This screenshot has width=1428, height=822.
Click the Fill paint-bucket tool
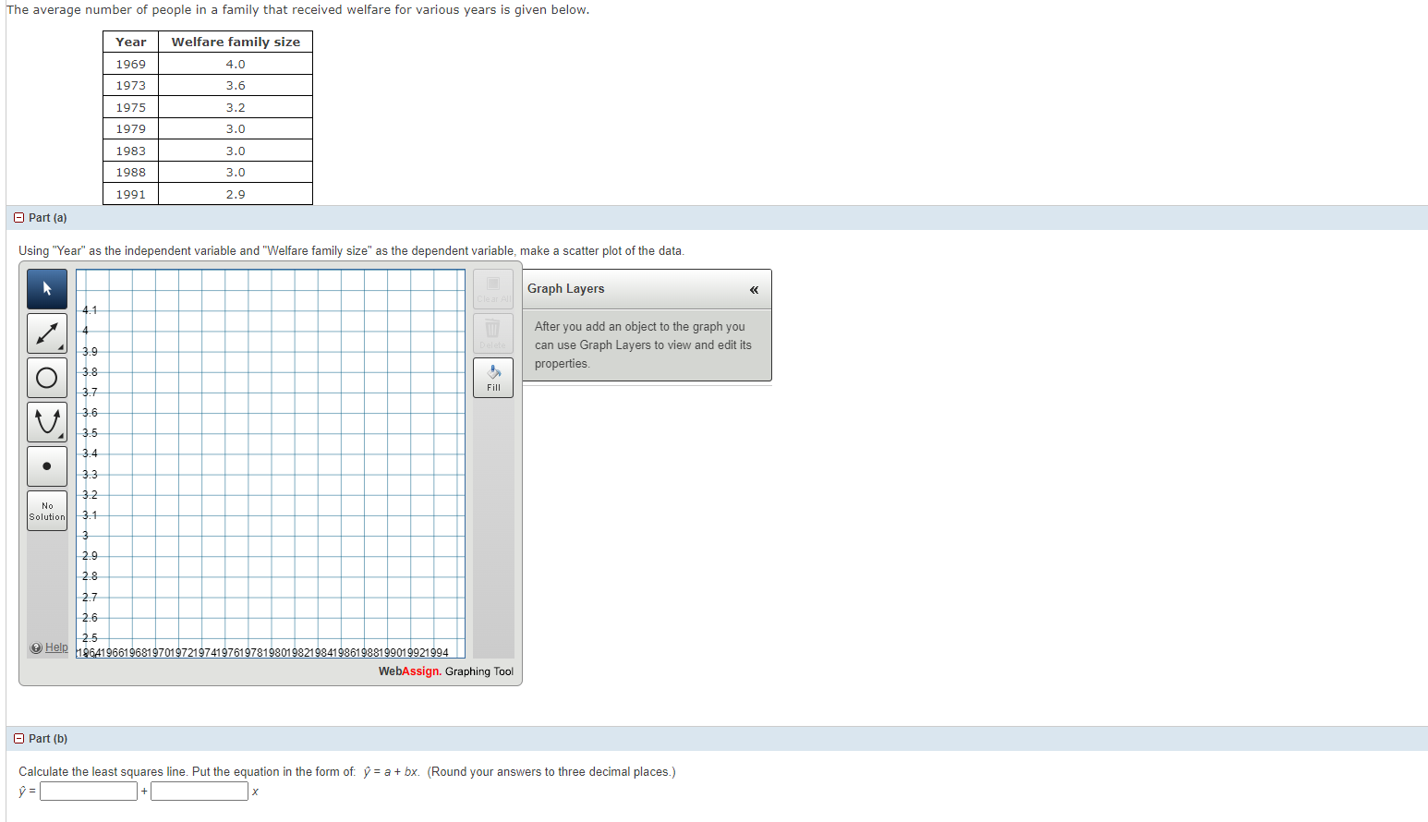(x=492, y=377)
